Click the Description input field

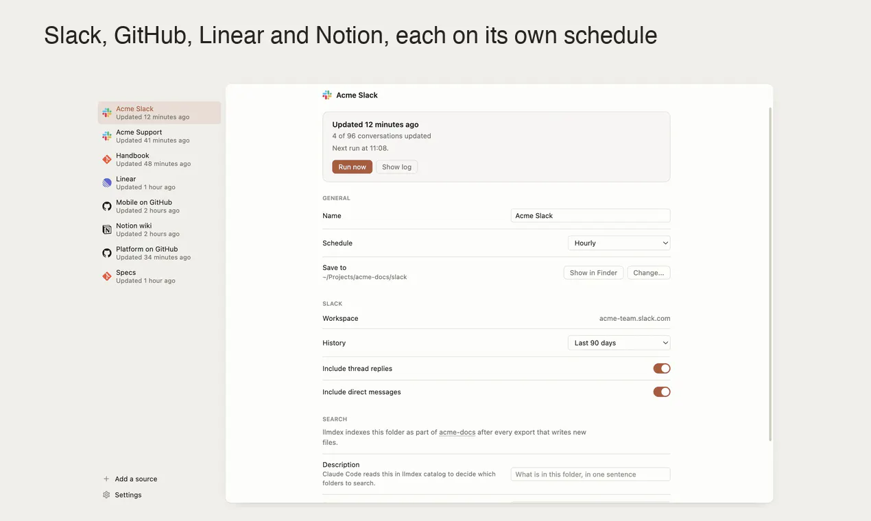[590, 474]
